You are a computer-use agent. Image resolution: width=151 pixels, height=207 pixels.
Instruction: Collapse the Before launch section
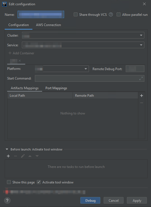[7, 149]
